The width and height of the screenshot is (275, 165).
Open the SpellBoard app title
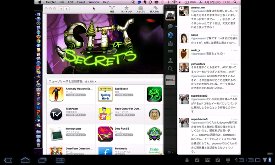coord(121,89)
